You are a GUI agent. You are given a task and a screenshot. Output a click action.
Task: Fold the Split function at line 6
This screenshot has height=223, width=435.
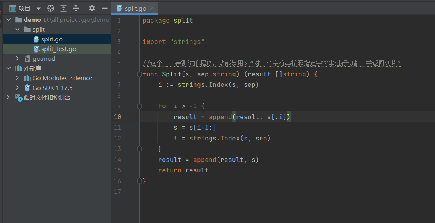tap(139, 74)
